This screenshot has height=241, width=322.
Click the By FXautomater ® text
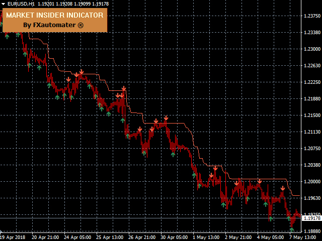point(53,25)
